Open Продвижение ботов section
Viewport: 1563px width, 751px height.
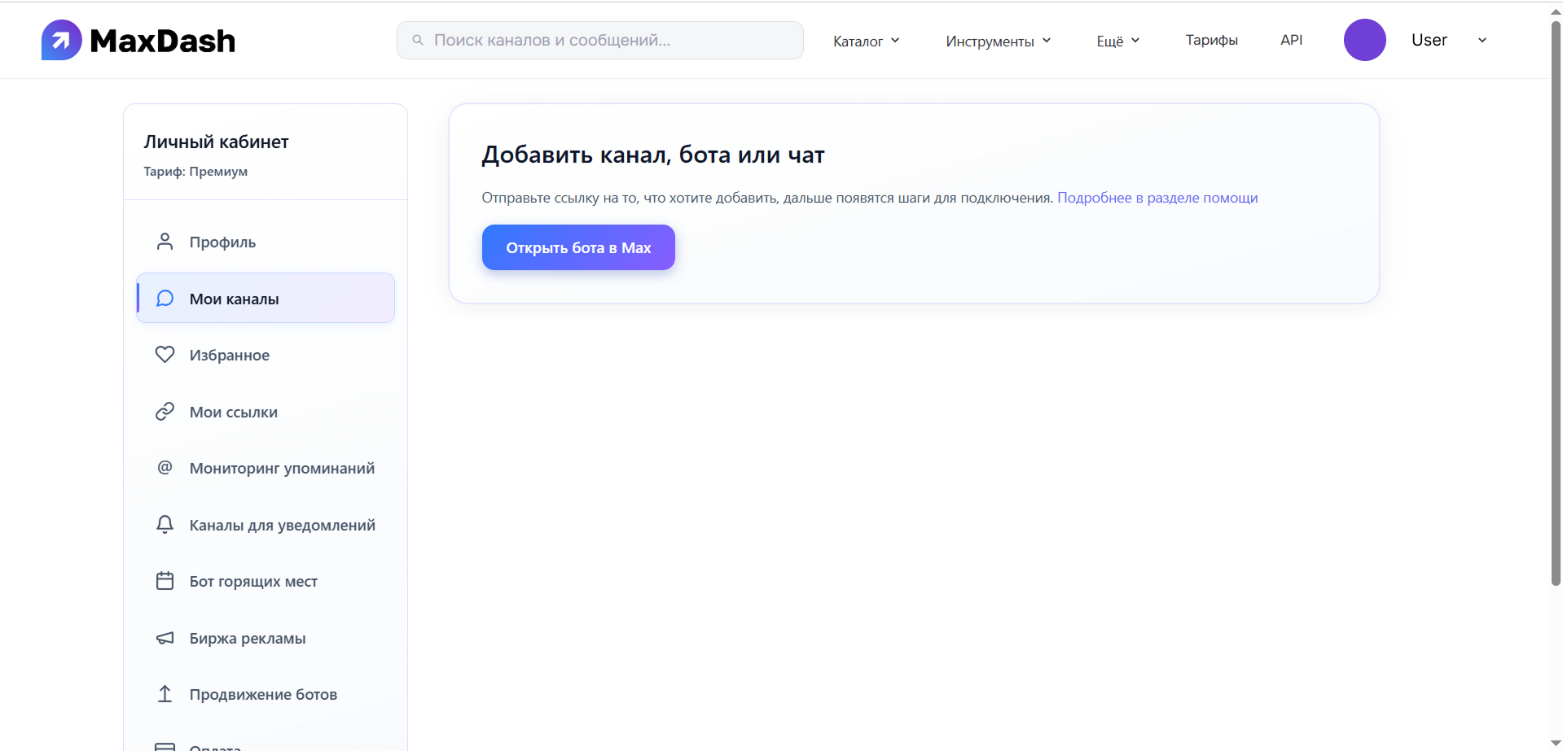[x=266, y=694]
